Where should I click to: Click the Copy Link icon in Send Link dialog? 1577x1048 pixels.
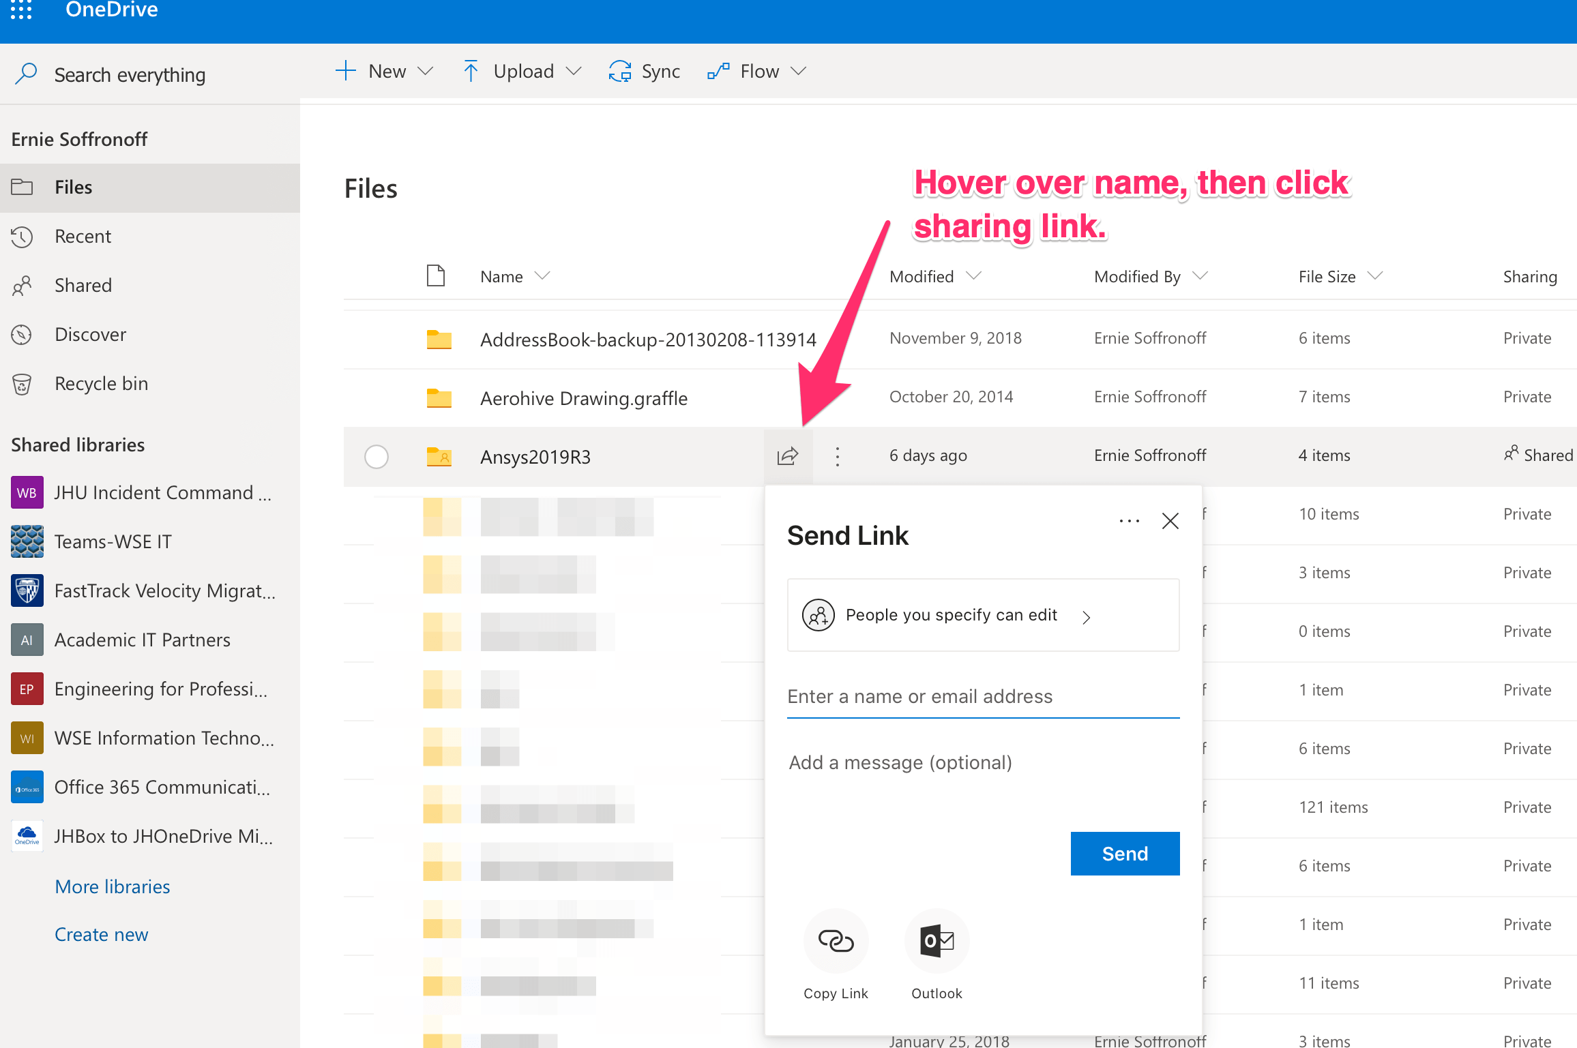[x=834, y=940]
